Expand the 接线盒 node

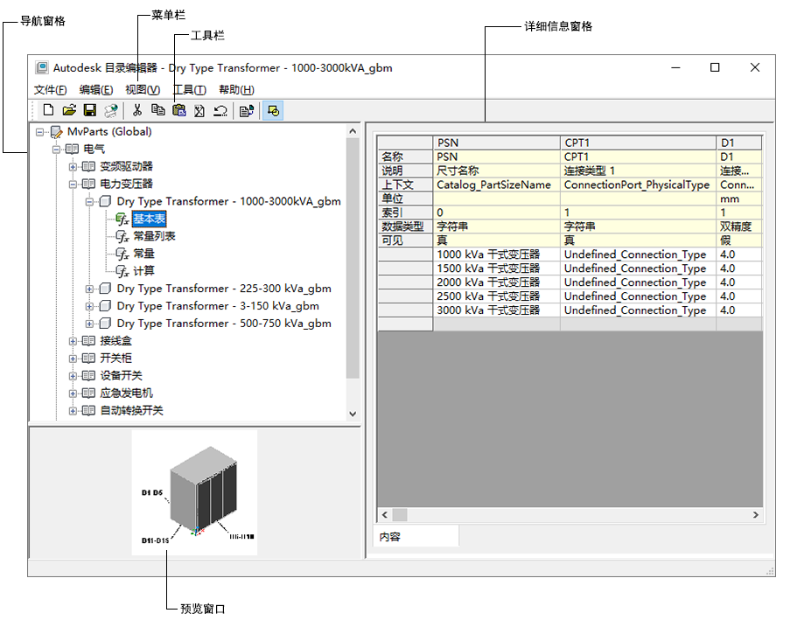coord(73,341)
